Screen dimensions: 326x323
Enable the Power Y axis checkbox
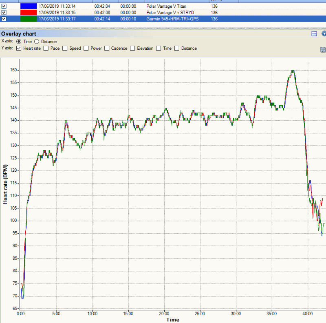[x=86, y=48]
